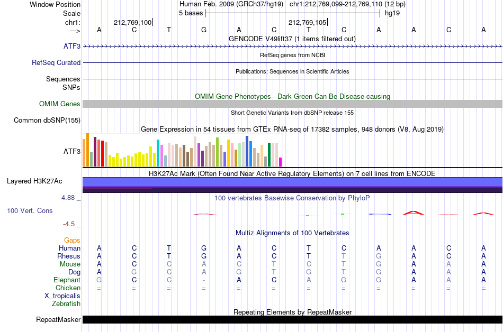This screenshot has width=503, height=332.
Task: Click the GENCODE V49lift37 track title
Action: 292,39
